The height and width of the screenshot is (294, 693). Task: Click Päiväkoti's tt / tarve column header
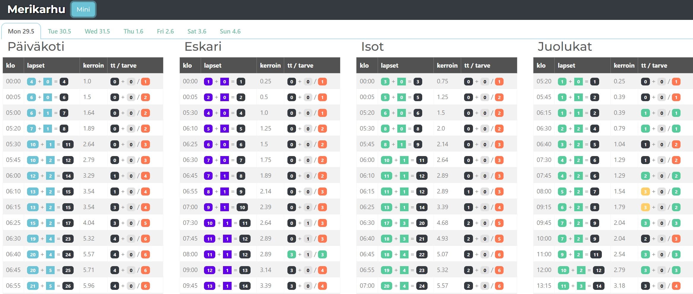click(x=123, y=66)
